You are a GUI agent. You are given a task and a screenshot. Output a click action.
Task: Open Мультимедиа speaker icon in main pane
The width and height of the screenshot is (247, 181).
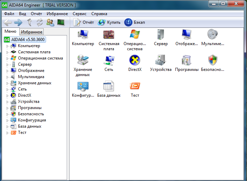pos(212,34)
